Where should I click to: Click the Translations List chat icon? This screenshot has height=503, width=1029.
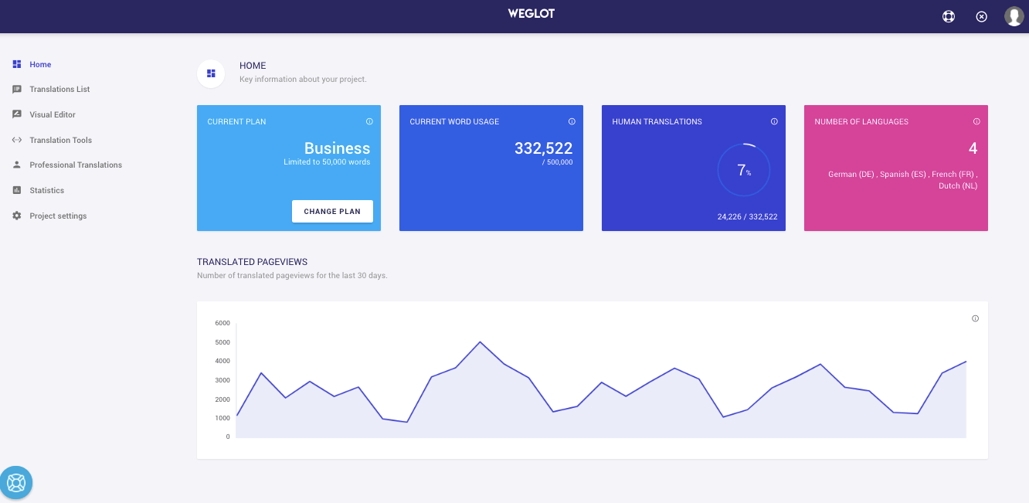pyautogui.click(x=17, y=90)
